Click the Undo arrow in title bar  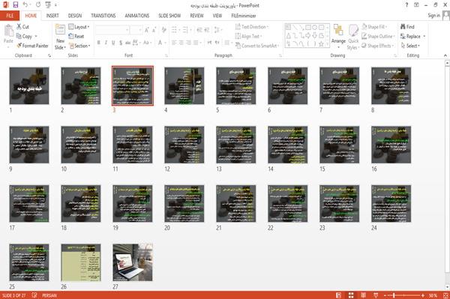25,5
